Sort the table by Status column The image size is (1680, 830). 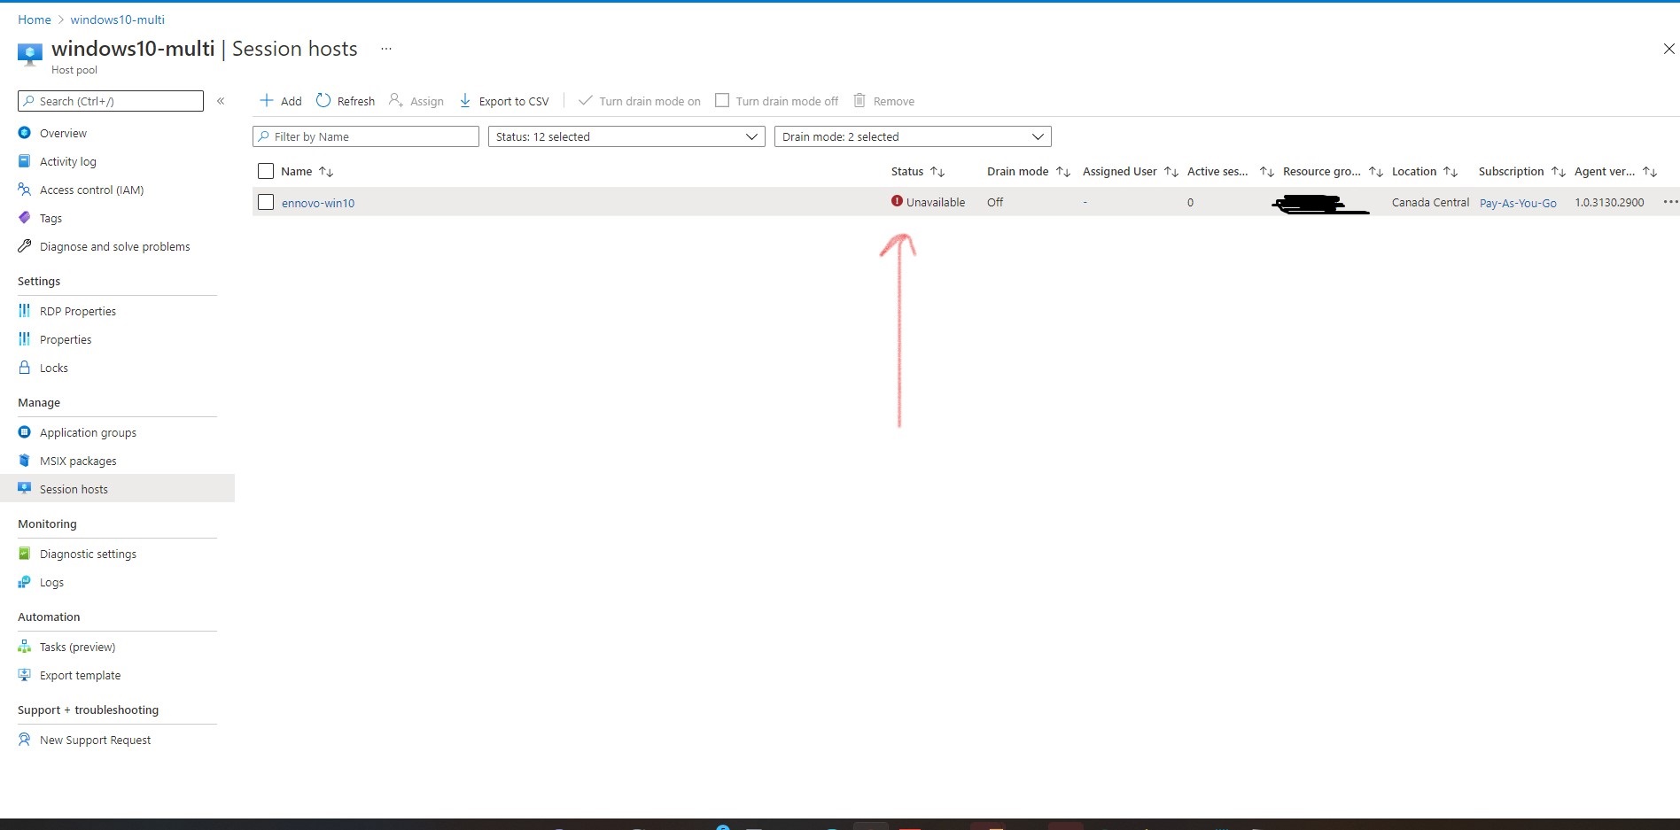[918, 171]
